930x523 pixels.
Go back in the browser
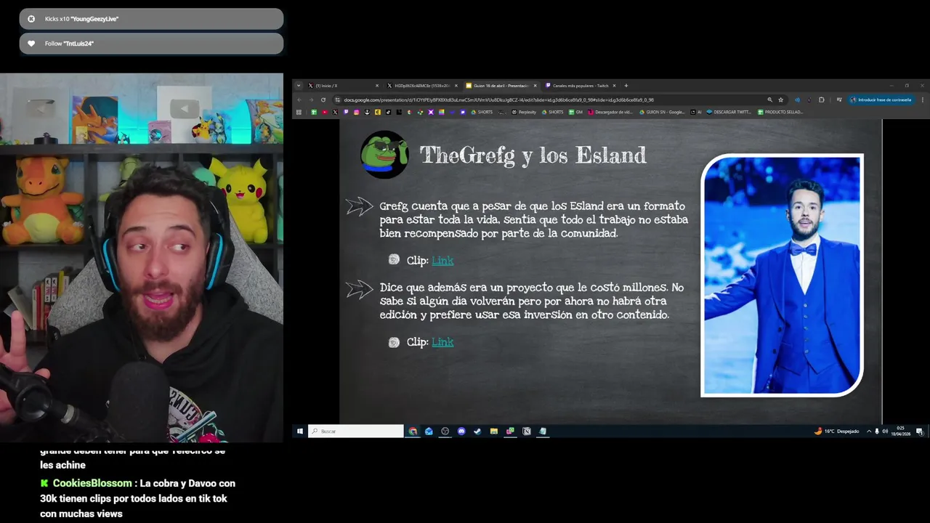[x=299, y=100]
